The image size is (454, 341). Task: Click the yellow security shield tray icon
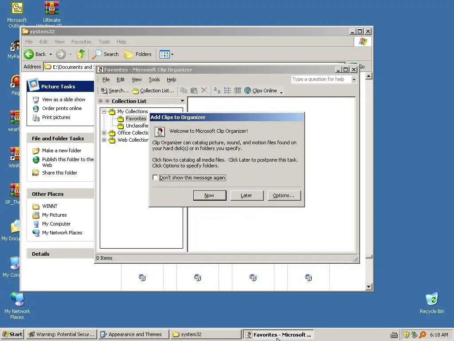coord(406,335)
